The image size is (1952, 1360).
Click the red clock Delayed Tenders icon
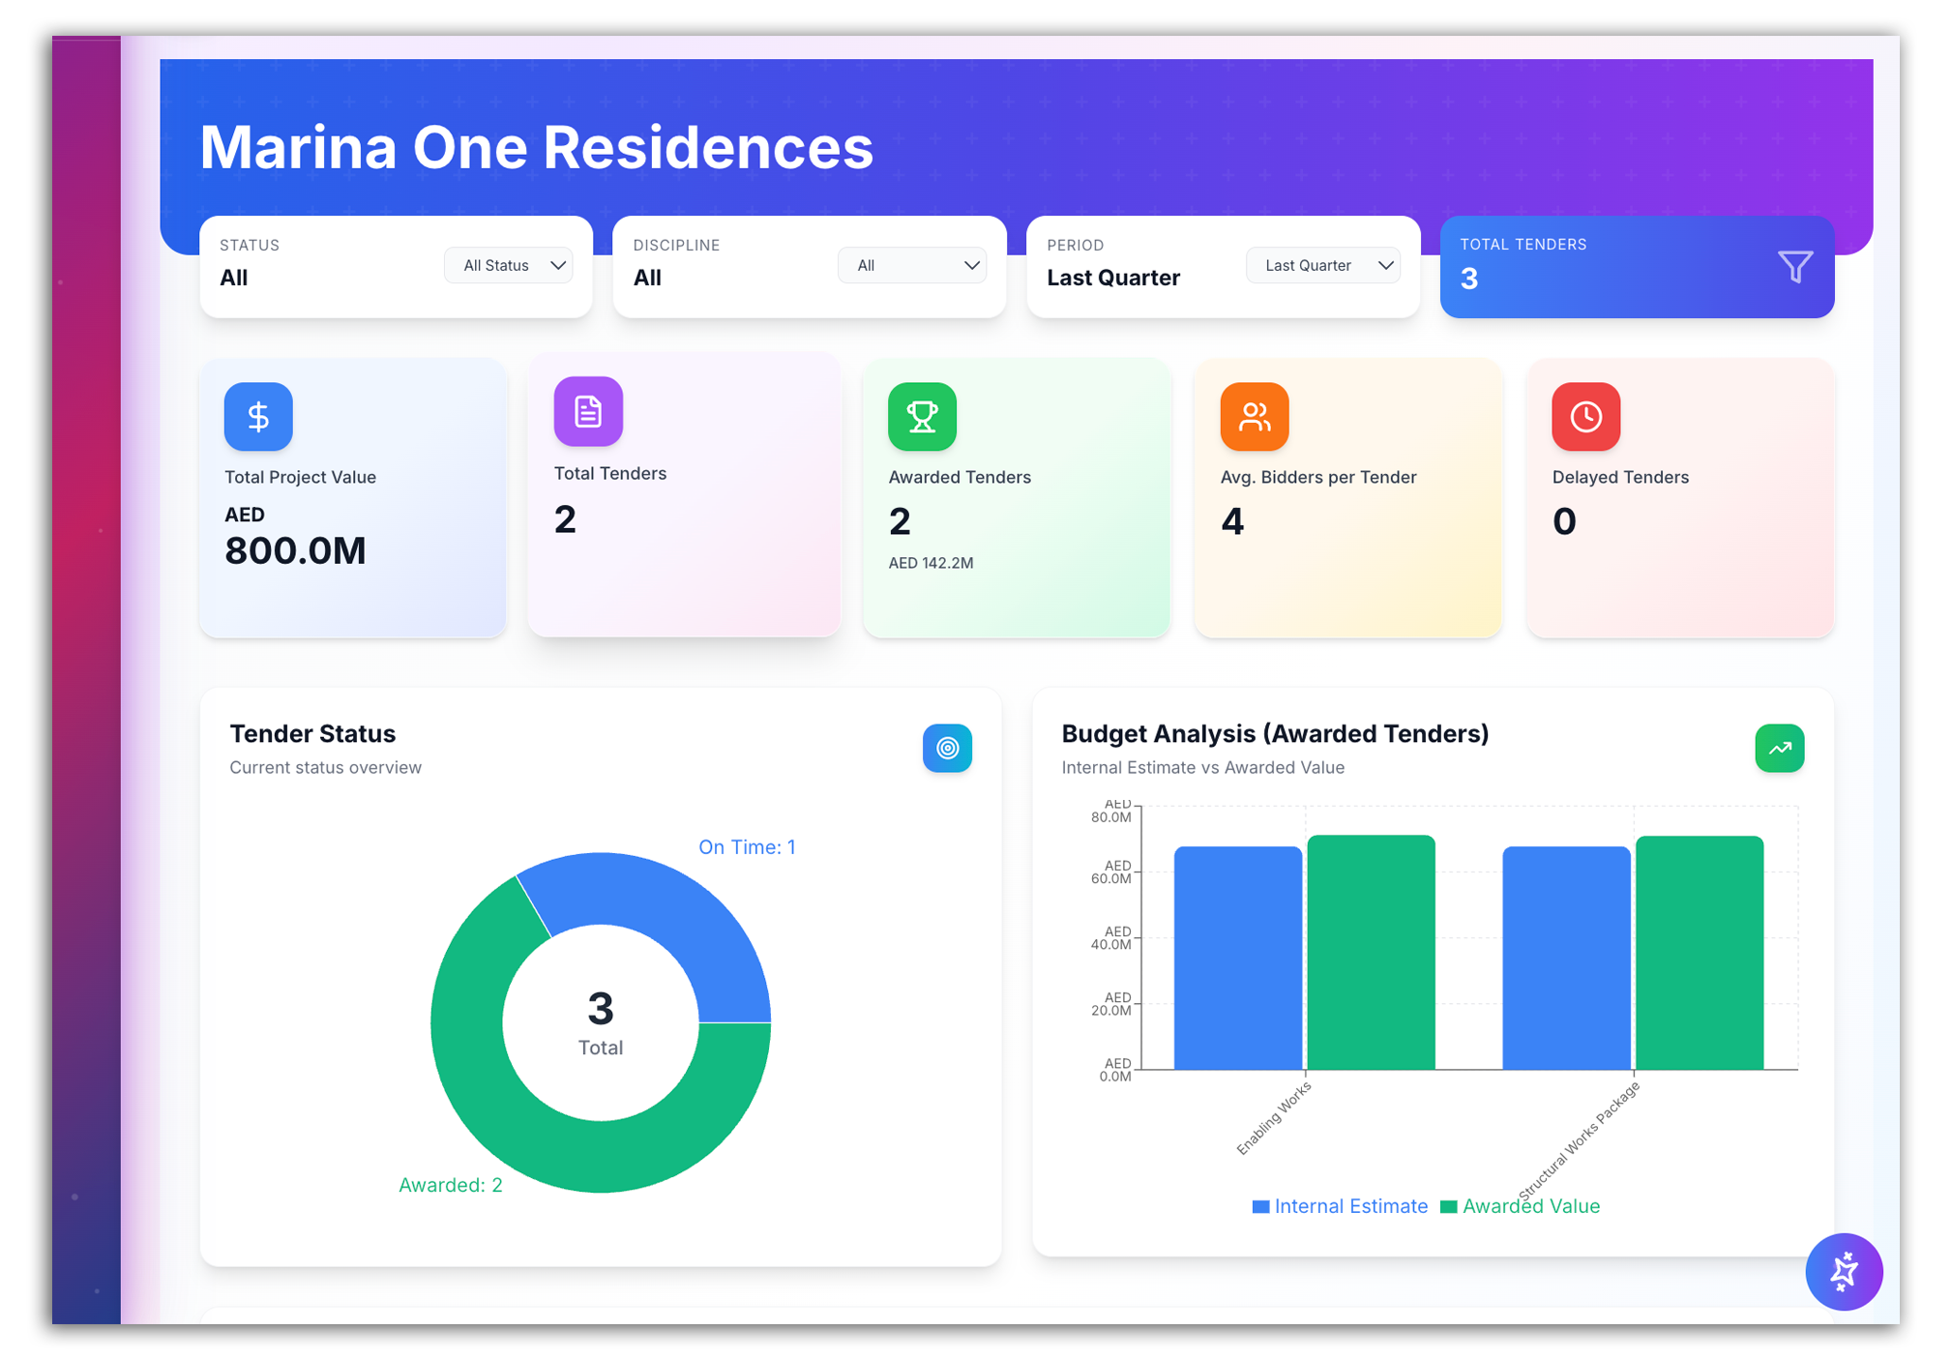pos(1585,417)
